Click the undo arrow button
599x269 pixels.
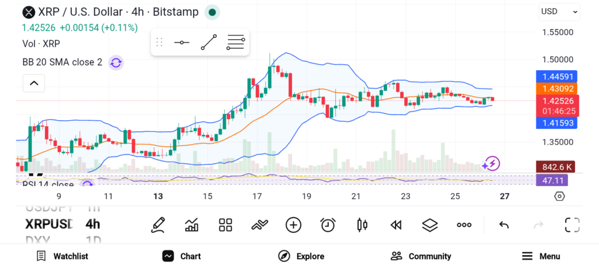click(x=504, y=225)
